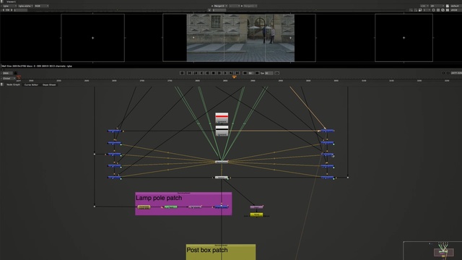Click the viewer lock icon

click(16, 73)
